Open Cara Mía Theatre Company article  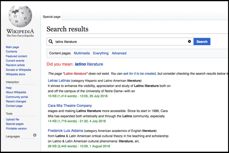(70, 106)
